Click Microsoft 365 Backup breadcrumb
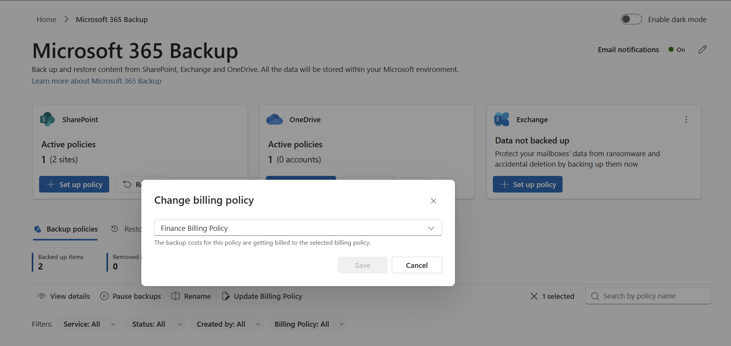This screenshot has width=731, height=346. click(112, 19)
